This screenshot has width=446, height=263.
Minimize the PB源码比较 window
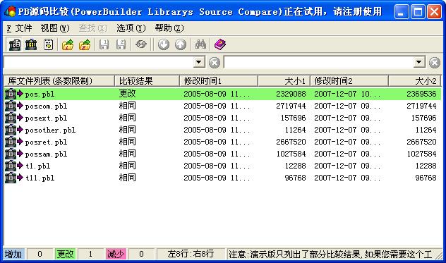pos(402,12)
